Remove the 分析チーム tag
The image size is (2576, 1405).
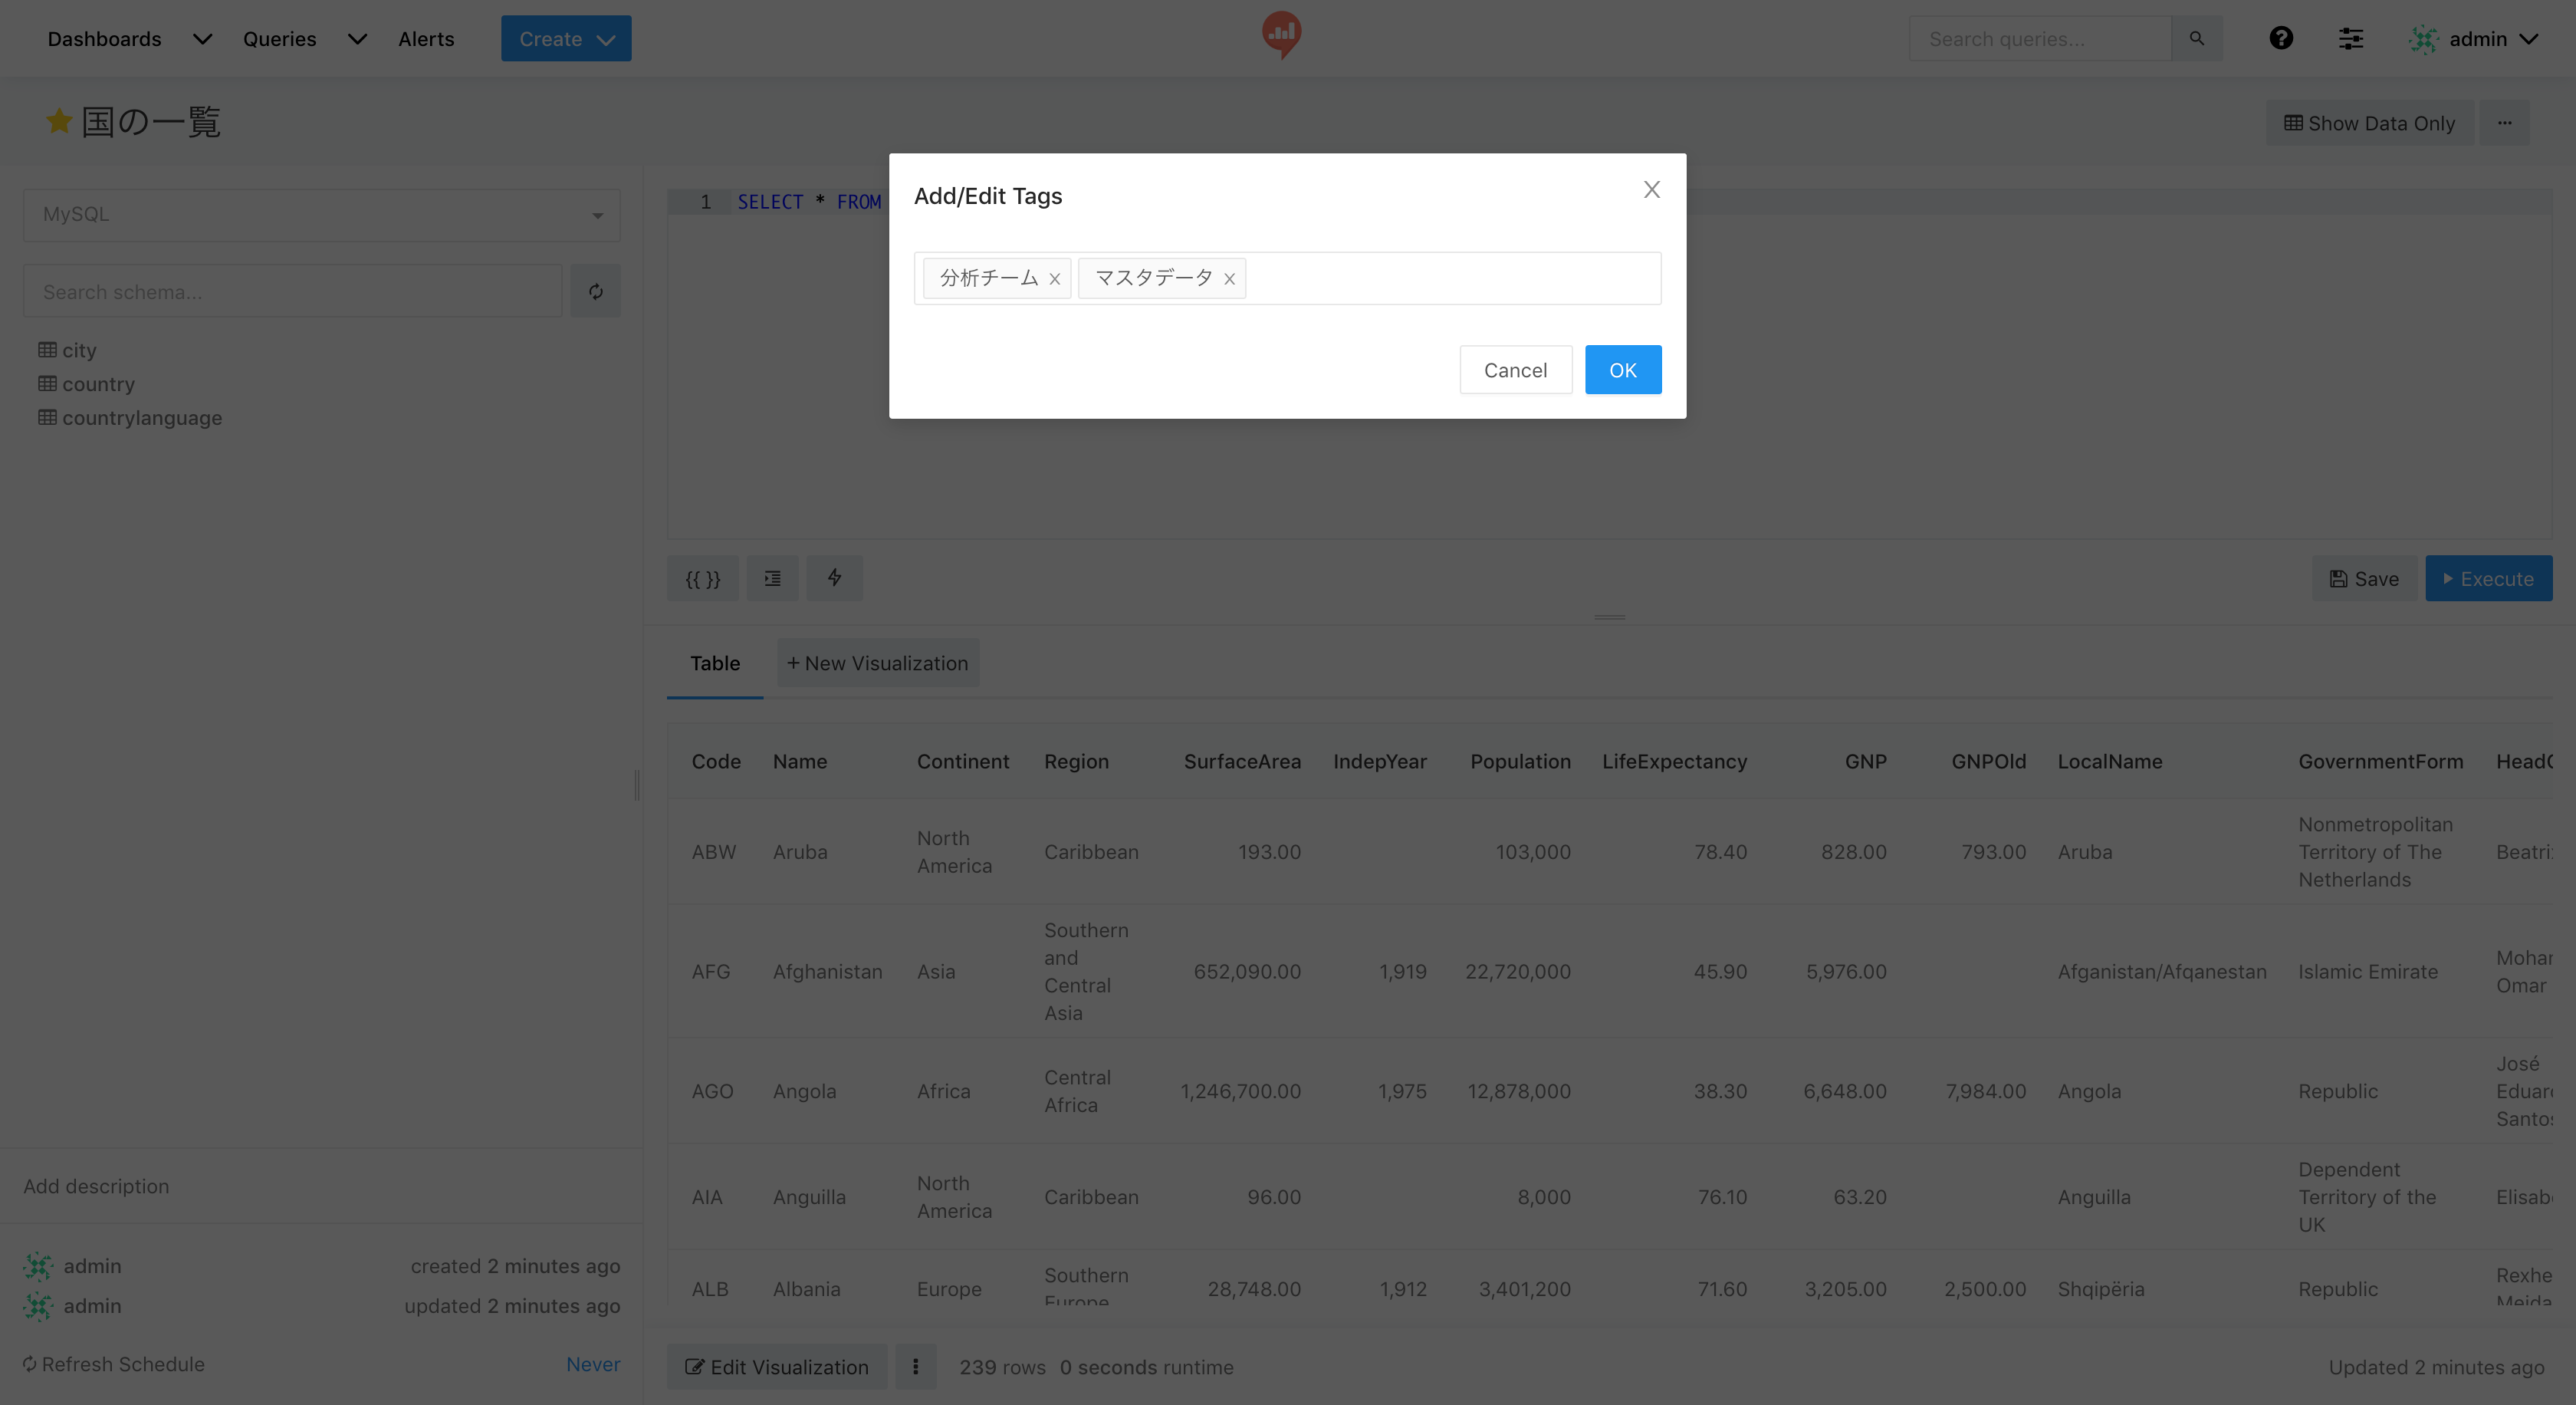(x=1054, y=279)
